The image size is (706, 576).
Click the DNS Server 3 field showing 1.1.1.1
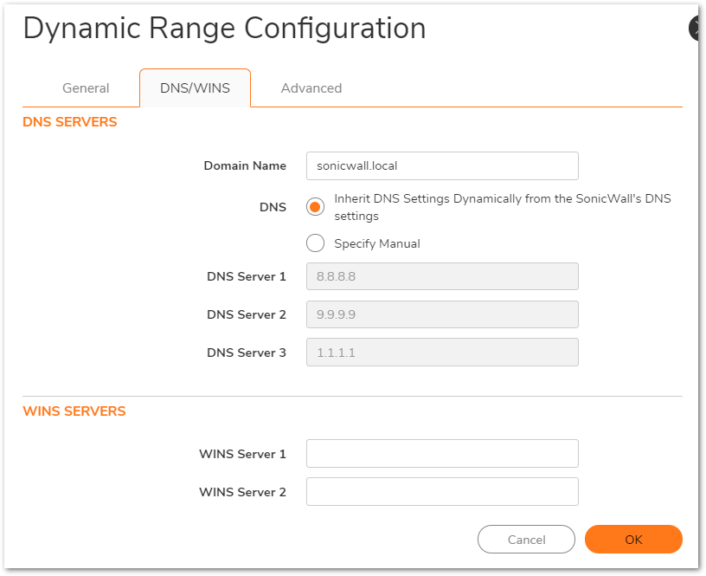(441, 353)
